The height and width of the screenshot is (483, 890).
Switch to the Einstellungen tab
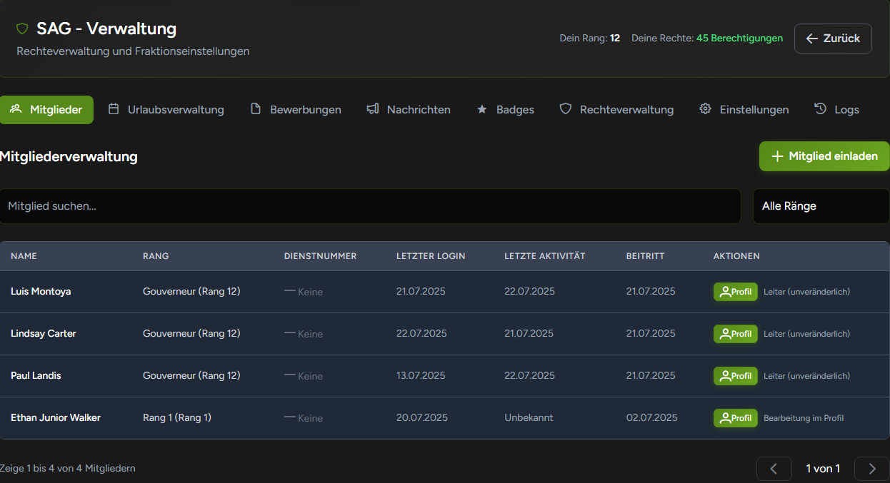coord(744,110)
